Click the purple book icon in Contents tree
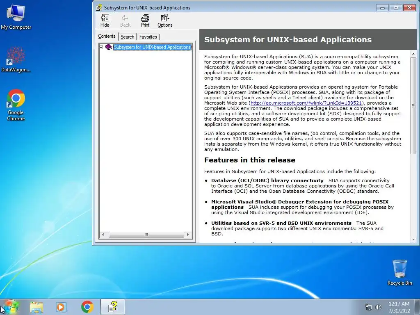Image resolution: width=420 pixels, height=315 pixels. tap(108, 47)
